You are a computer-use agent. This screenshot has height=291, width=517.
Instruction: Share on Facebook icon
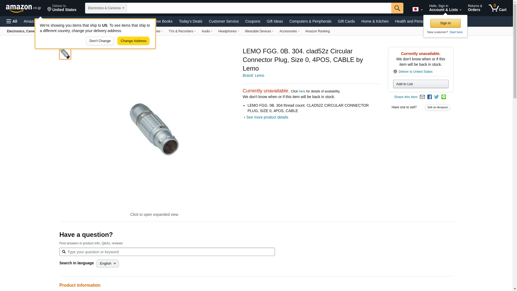click(x=429, y=97)
